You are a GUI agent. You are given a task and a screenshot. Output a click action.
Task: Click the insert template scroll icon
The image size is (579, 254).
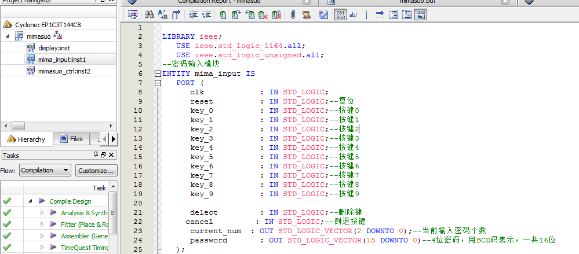[x=306, y=14]
